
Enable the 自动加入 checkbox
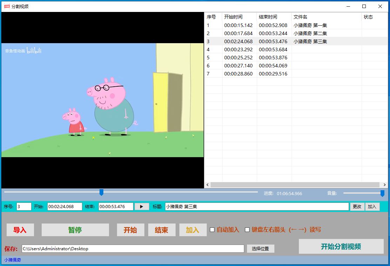point(212,230)
